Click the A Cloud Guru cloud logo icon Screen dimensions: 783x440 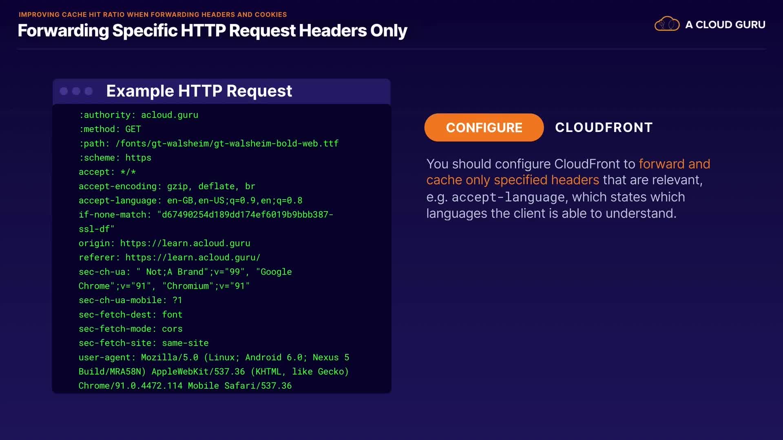click(667, 24)
